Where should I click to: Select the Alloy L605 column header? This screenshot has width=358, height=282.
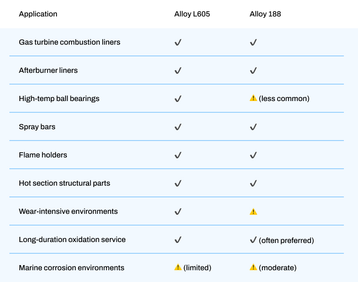(192, 14)
